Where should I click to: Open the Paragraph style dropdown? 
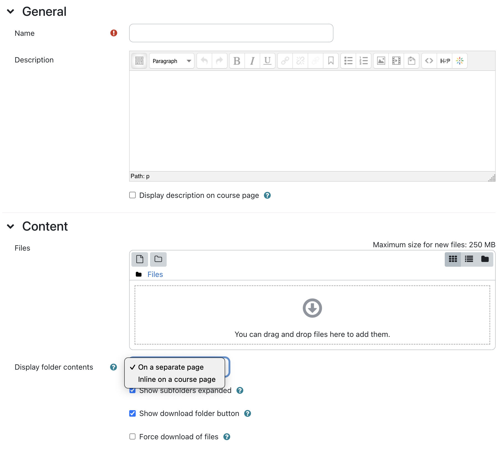tap(172, 61)
